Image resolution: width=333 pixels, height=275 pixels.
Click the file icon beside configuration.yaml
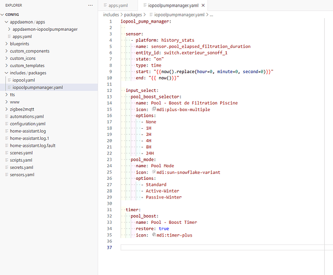pos(7,124)
